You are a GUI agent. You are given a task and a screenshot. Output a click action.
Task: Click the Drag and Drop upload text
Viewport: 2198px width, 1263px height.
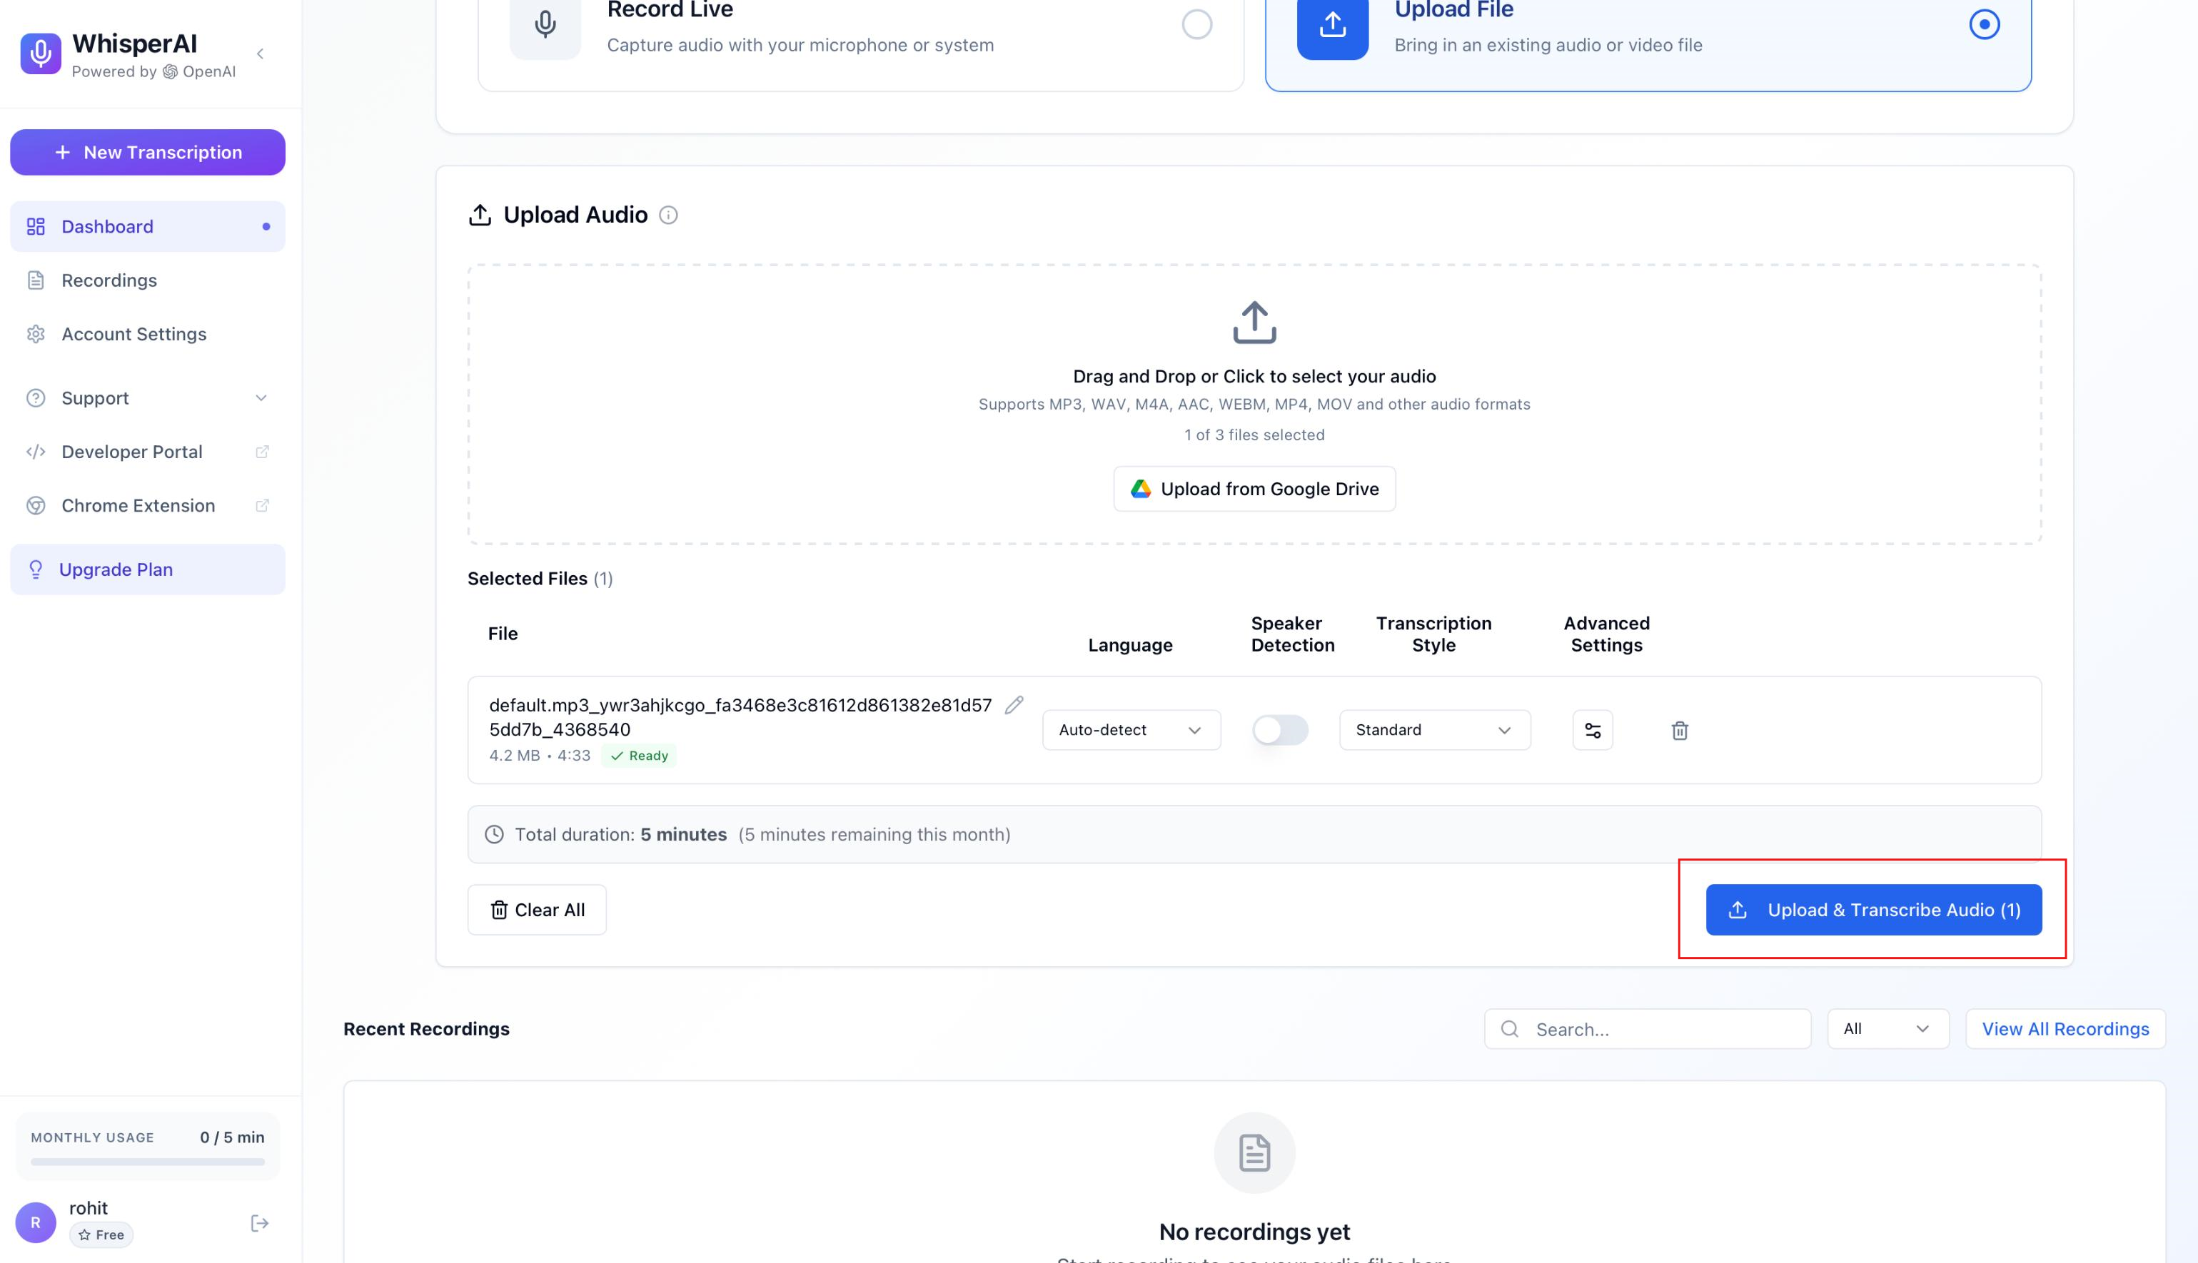pyautogui.click(x=1254, y=377)
